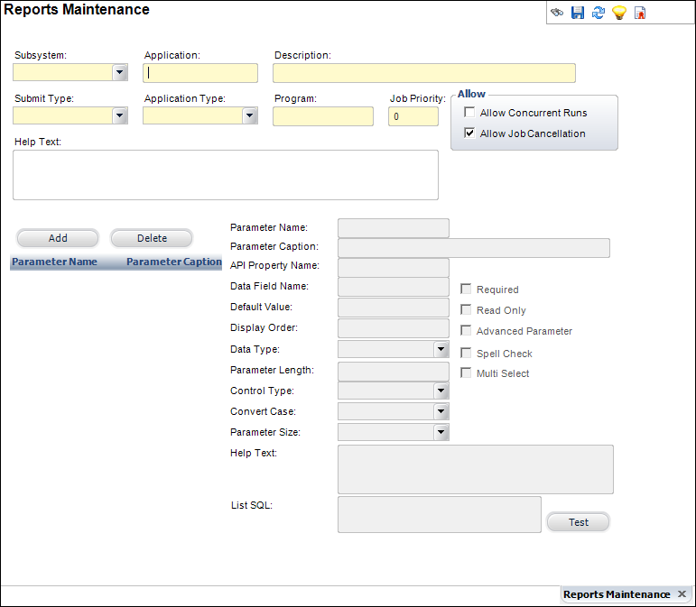Screen dimensions: 696x607
Task: Click the Parameter Caption input field
Action: coord(474,248)
